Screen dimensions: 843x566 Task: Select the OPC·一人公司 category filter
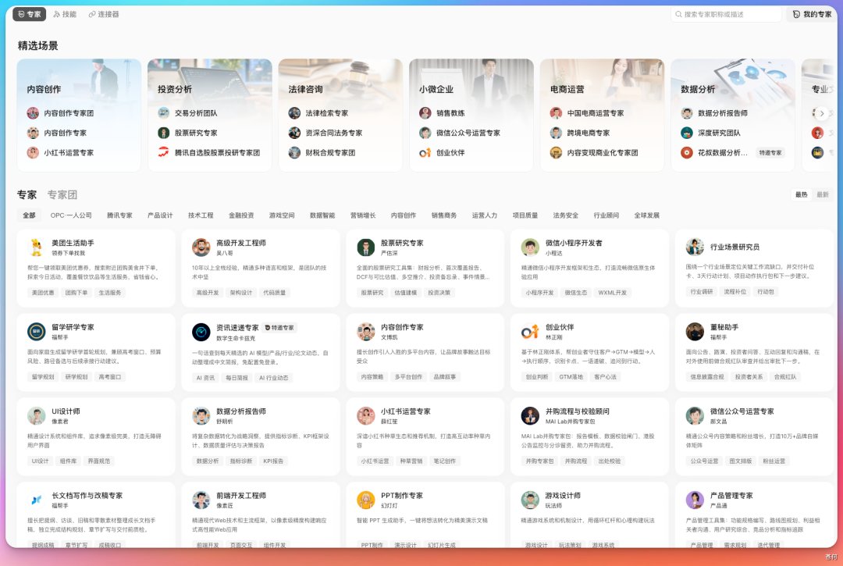click(x=71, y=215)
